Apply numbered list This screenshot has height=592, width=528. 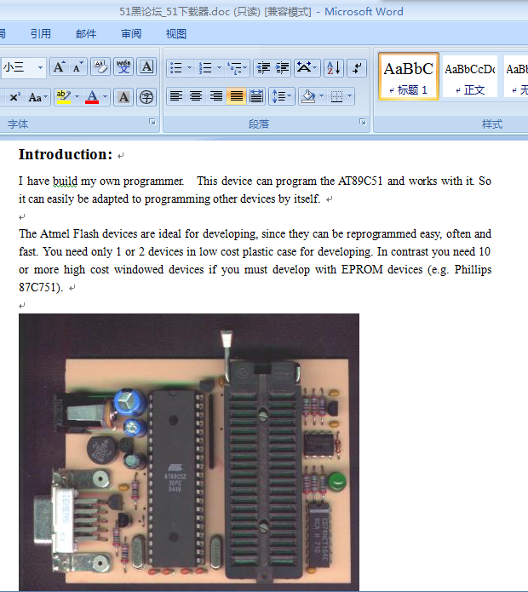pyautogui.click(x=205, y=68)
